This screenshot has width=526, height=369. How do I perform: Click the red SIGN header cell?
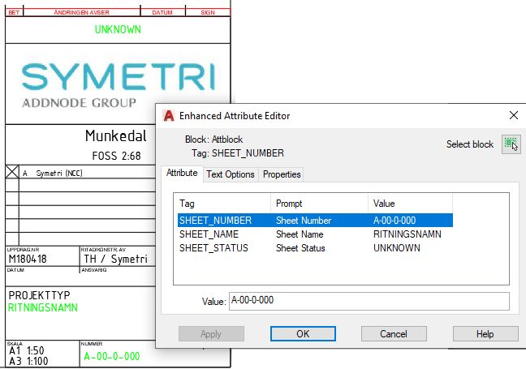point(208,12)
